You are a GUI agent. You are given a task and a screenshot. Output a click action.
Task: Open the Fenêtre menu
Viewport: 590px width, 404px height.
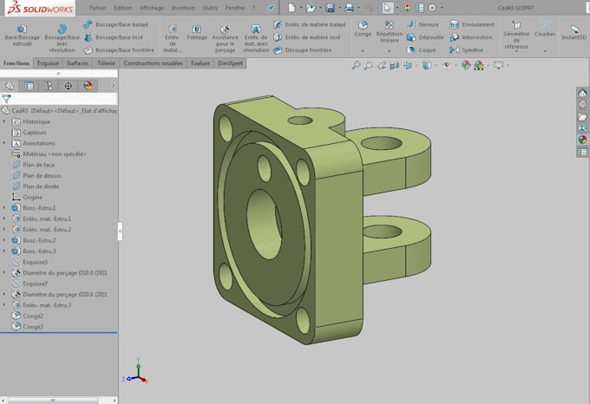(x=235, y=8)
